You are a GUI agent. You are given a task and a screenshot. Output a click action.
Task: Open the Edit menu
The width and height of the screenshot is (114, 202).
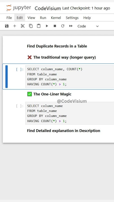20,18
